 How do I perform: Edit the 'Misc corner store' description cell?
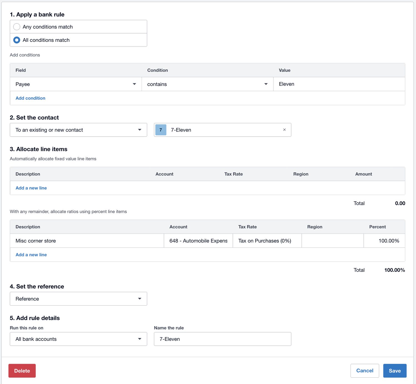click(x=87, y=241)
